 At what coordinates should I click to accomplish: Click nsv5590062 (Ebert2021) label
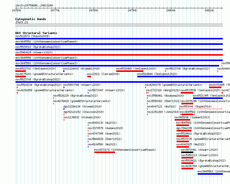[x=164, y=101]
